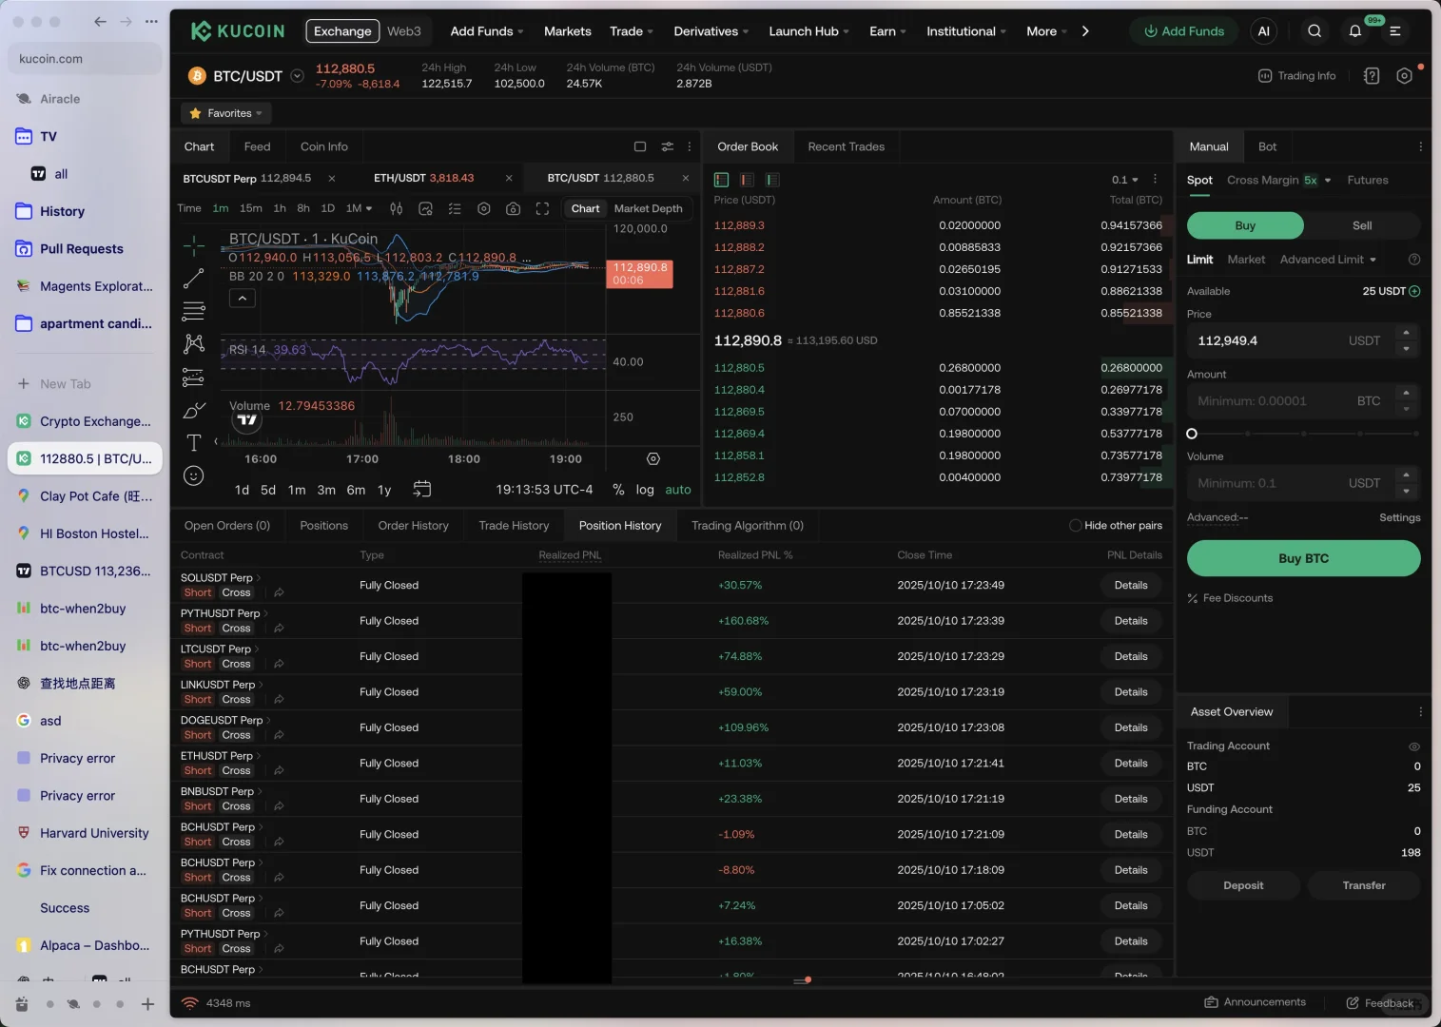Select the chart text annotation tool
1441x1027 pixels.
[194, 442]
